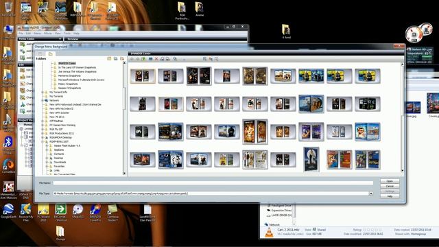Click the Cancel button in the dialog

(390, 186)
